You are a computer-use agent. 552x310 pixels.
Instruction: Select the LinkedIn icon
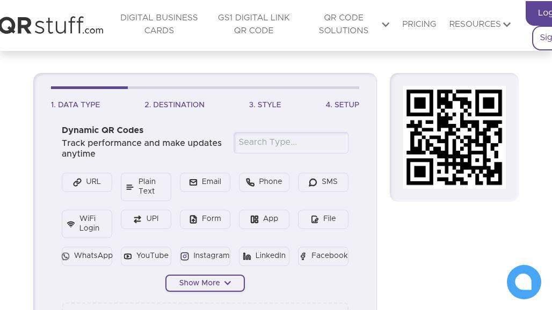[247, 256]
